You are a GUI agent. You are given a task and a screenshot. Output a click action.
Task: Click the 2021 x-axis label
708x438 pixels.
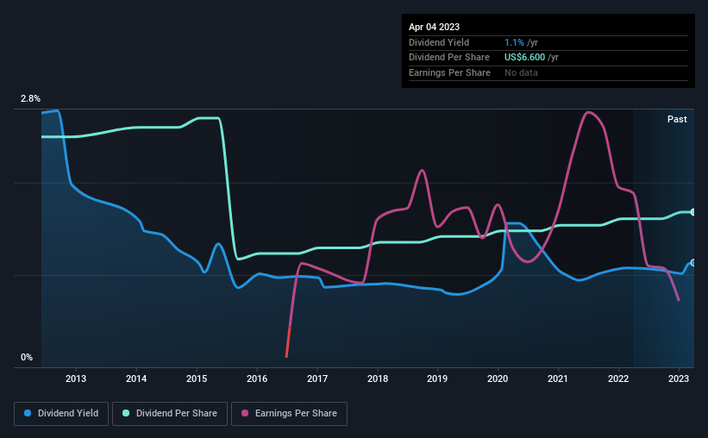coord(558,379)
